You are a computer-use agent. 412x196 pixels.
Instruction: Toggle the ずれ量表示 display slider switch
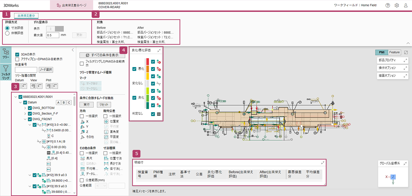(55, 29)
